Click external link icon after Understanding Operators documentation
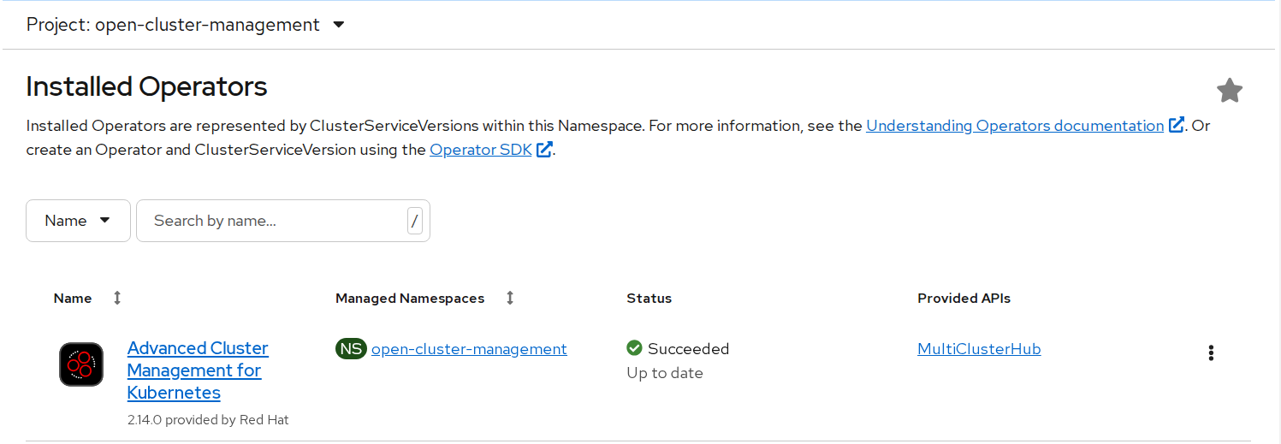The image size is (1281, 444). click(1177, 126)
